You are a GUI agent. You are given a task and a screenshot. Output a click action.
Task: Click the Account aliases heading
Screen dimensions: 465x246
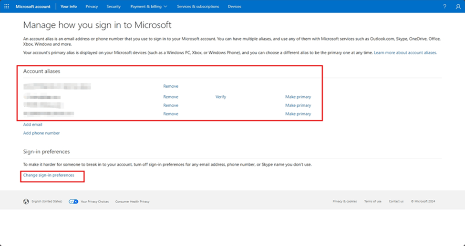coord(42,71)
